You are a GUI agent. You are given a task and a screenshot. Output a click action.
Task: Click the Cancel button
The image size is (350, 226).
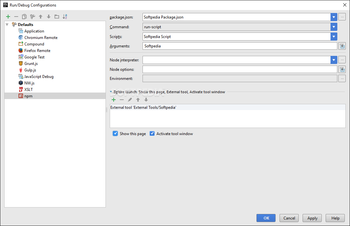click(289, 218)
